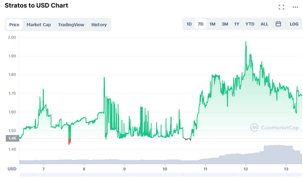The height and width of the screenshot is (179, 303).
Task: Click the 2.00 y-axis label
Action: [x=12, y=37]
